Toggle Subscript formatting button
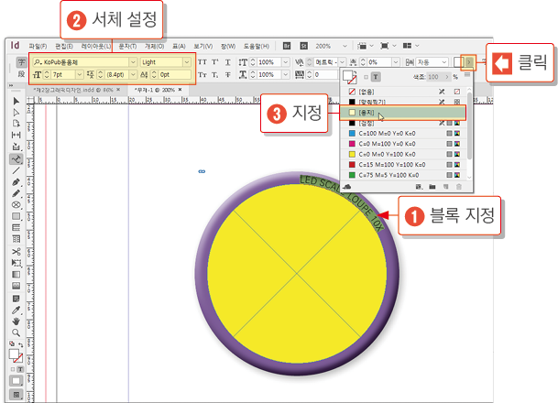 pos(215,75)
